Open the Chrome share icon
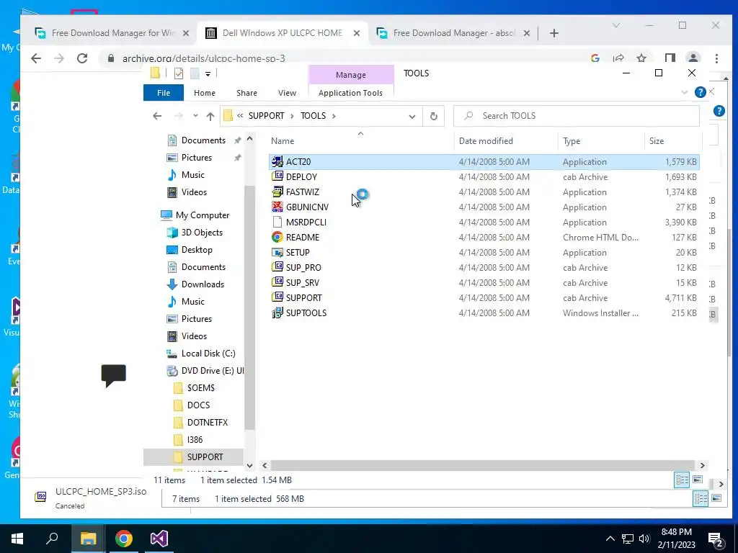The width and height of the screenshot is (738, 553). tap(618, 58)
